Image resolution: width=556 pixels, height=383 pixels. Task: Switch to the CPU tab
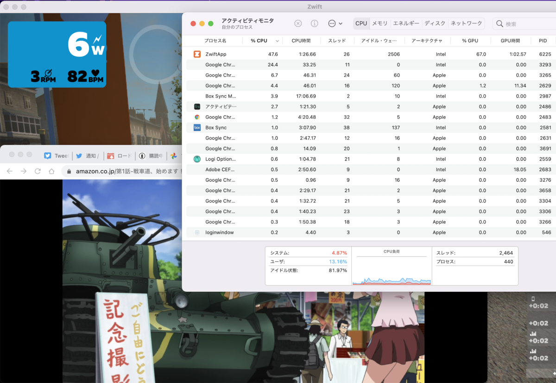(x=361, y=24)
